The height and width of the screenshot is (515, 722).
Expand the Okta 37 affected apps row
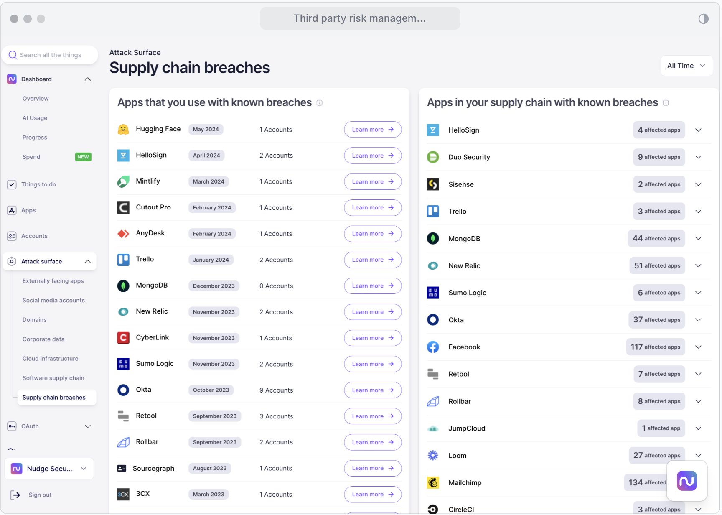click(698, 320)
